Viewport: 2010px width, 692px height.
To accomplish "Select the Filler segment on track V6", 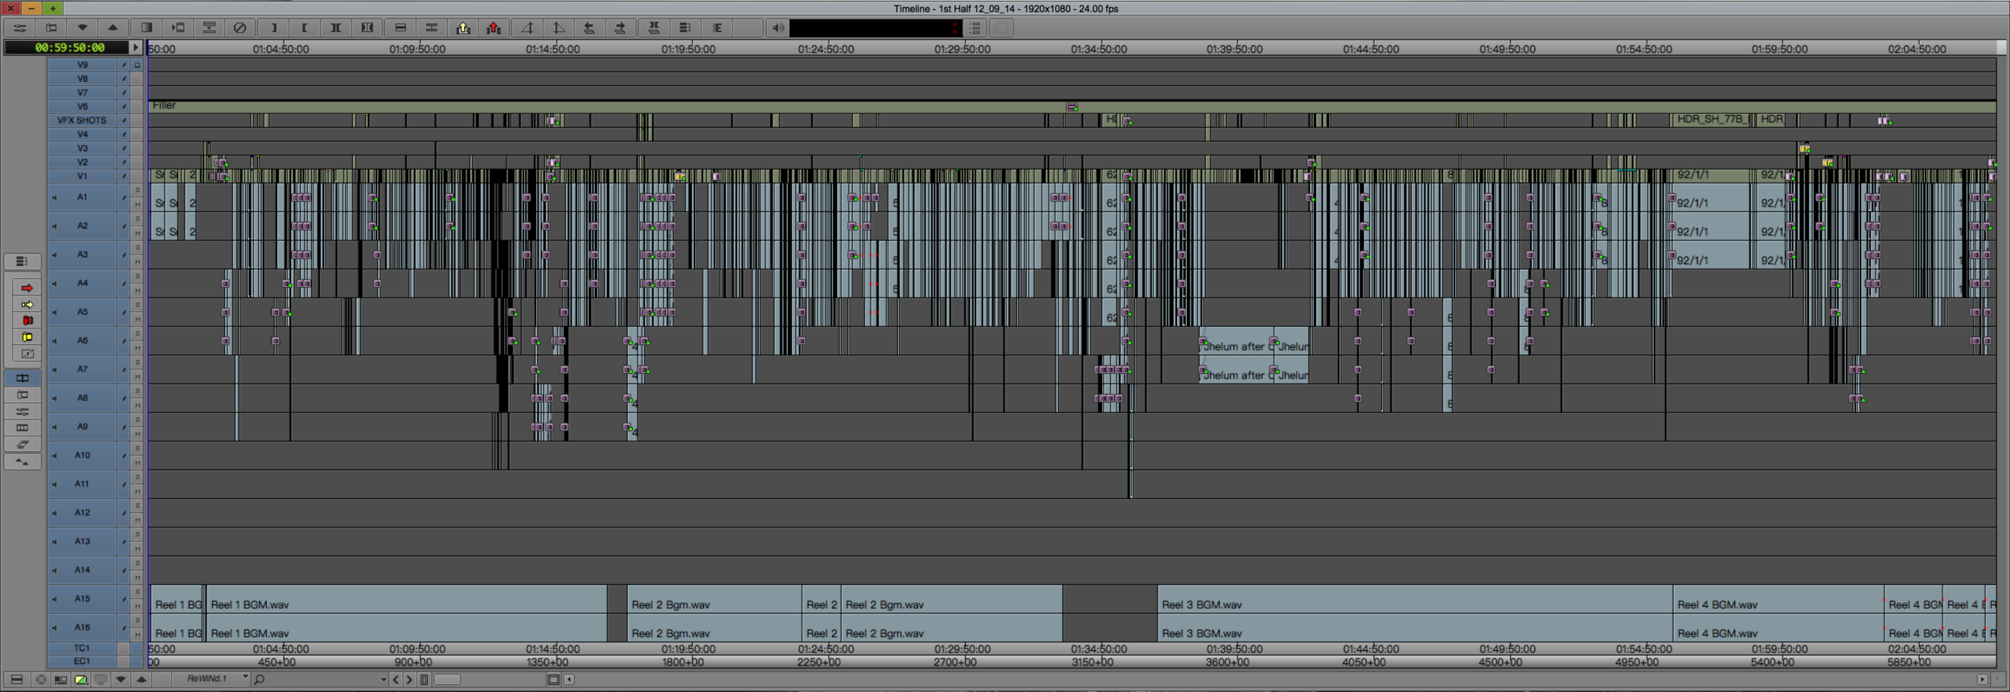I will click(1072, 106).
